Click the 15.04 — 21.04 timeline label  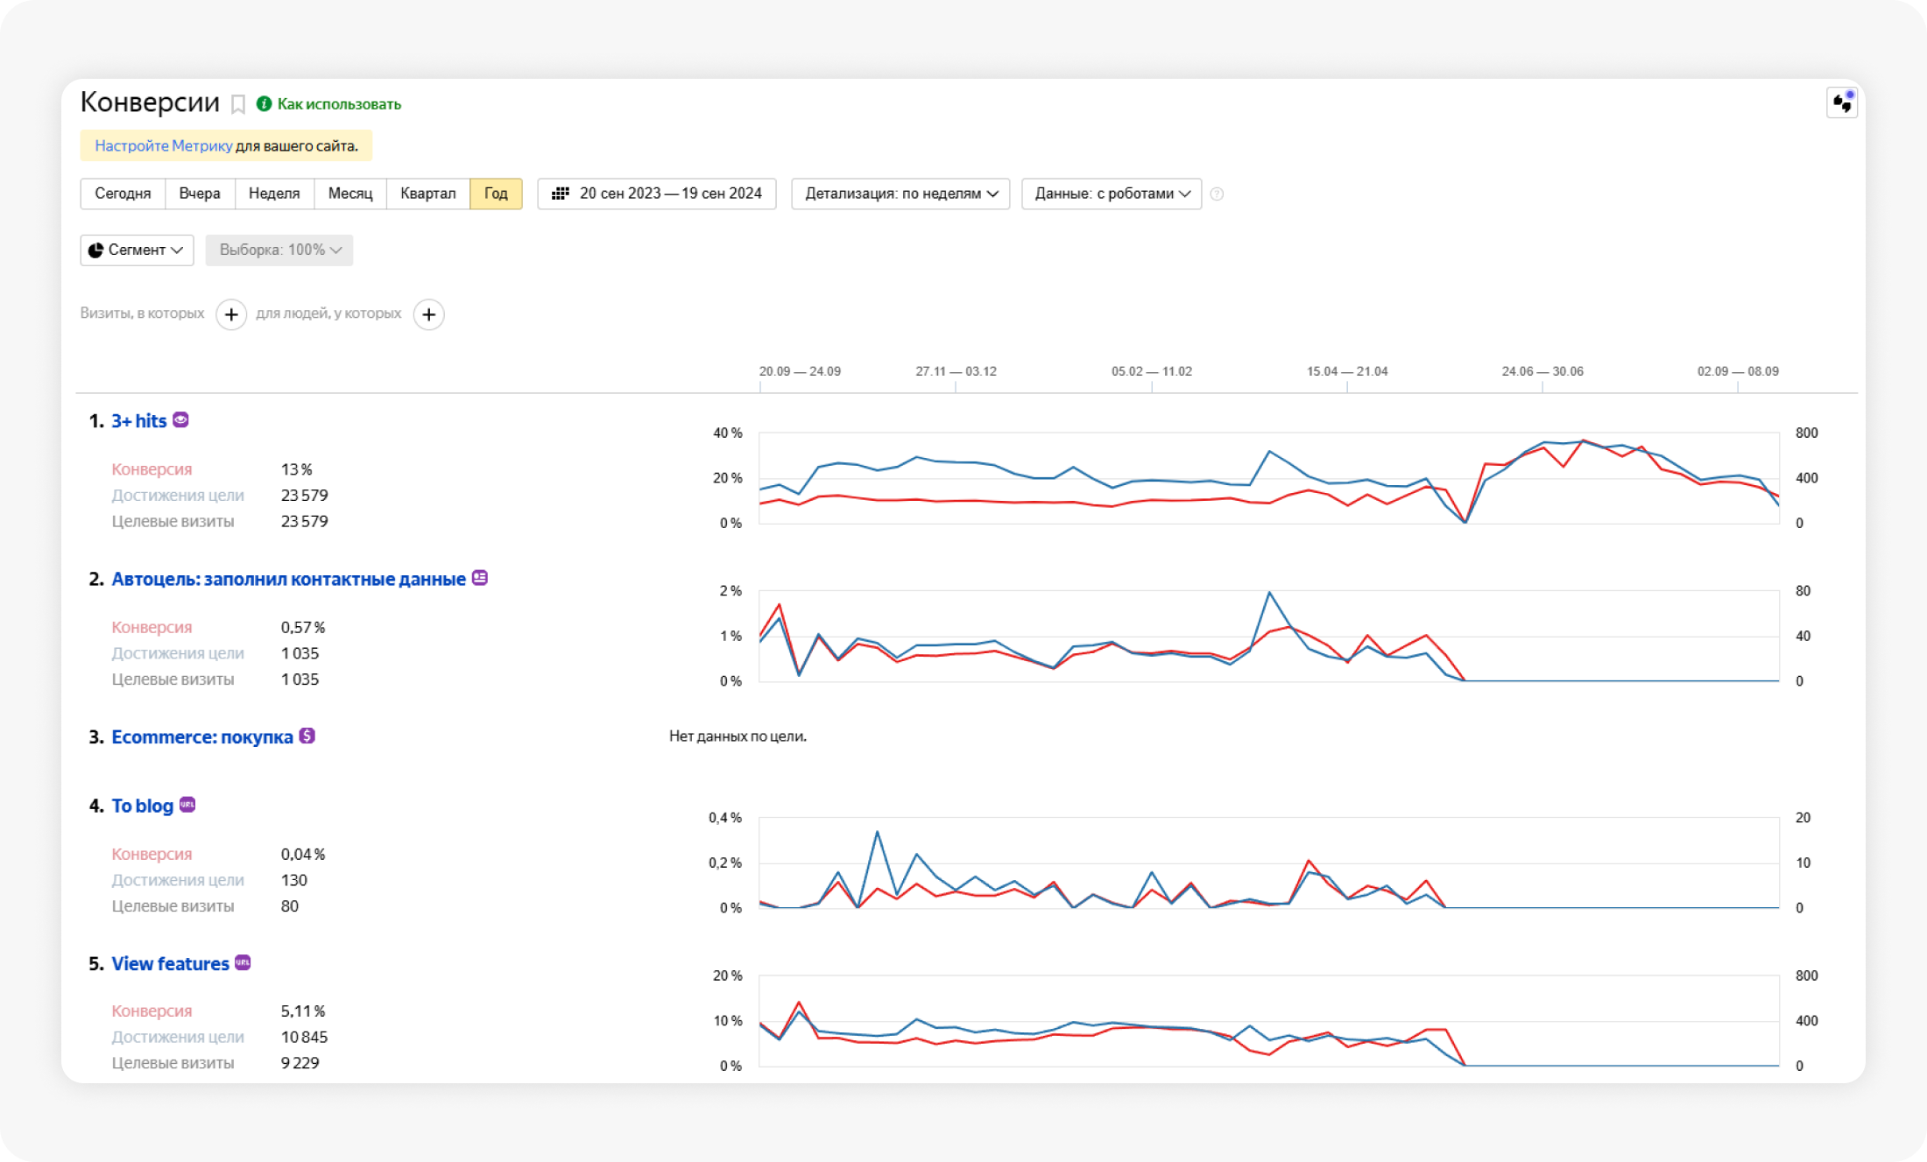coord(1347,371)
